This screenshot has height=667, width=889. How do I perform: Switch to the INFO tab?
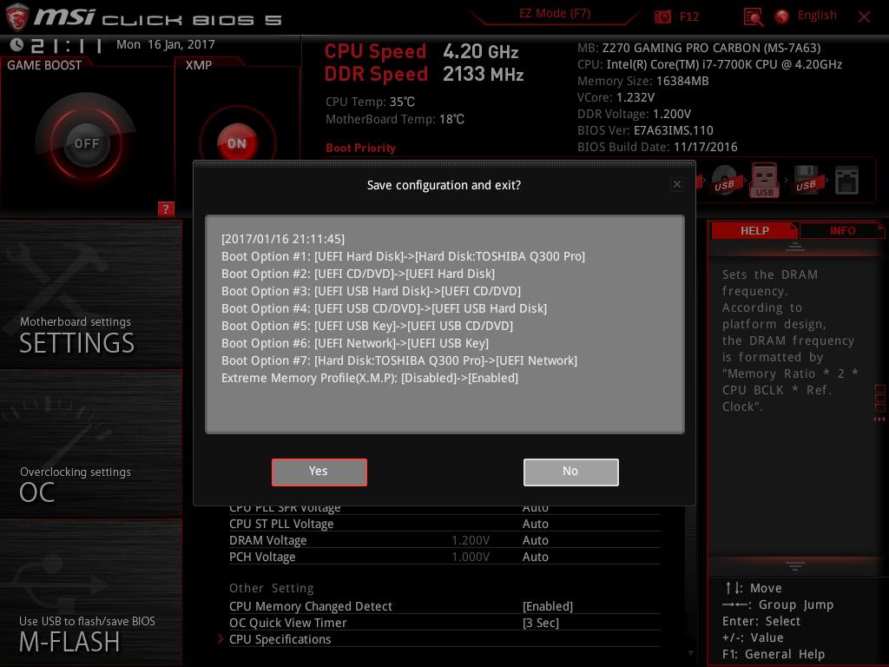[x=842, y=230]
